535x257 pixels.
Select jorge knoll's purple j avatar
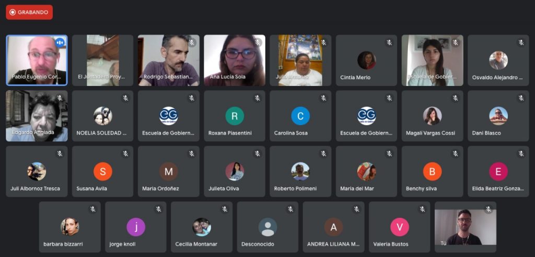click(136, 227)
